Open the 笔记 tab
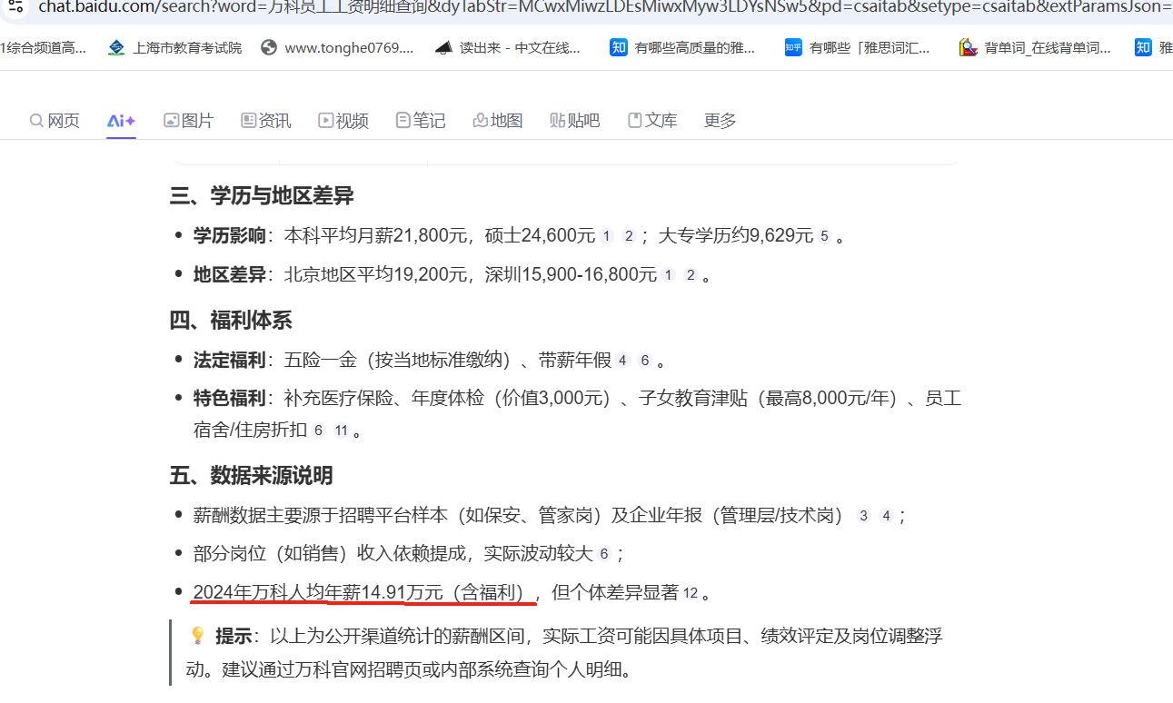This screenshot has width=1173, height=703. 420,121
